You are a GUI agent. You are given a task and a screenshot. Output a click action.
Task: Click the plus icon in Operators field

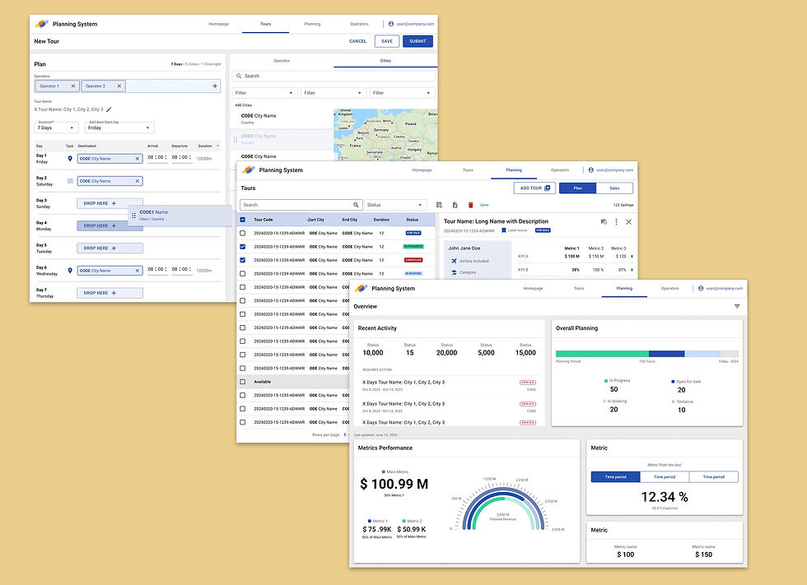[x=215, y=86]
